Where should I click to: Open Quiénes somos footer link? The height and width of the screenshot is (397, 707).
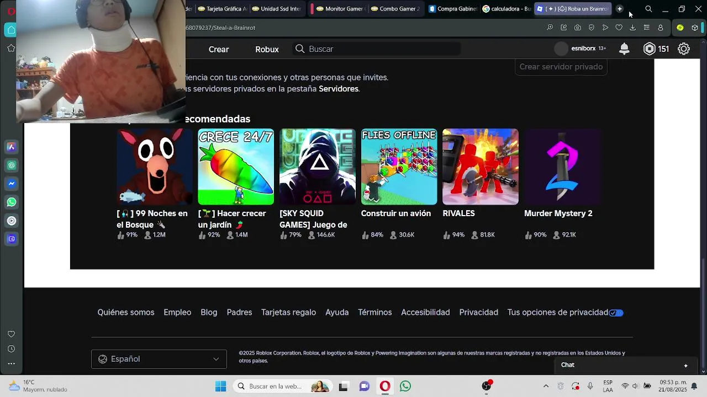pyautogui.click(x=126, y=313)
